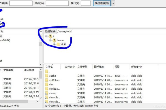The width and height of the screenshot is (166, 110).
Task: Click the drwxr-xr-x permission of .vimbac...
Action: click(x=121, y=89)
